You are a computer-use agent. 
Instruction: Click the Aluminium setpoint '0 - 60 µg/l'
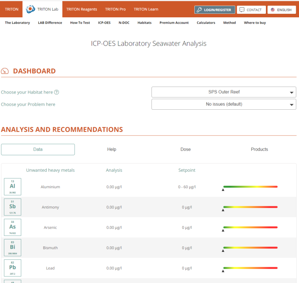click(x=187, y=187)
